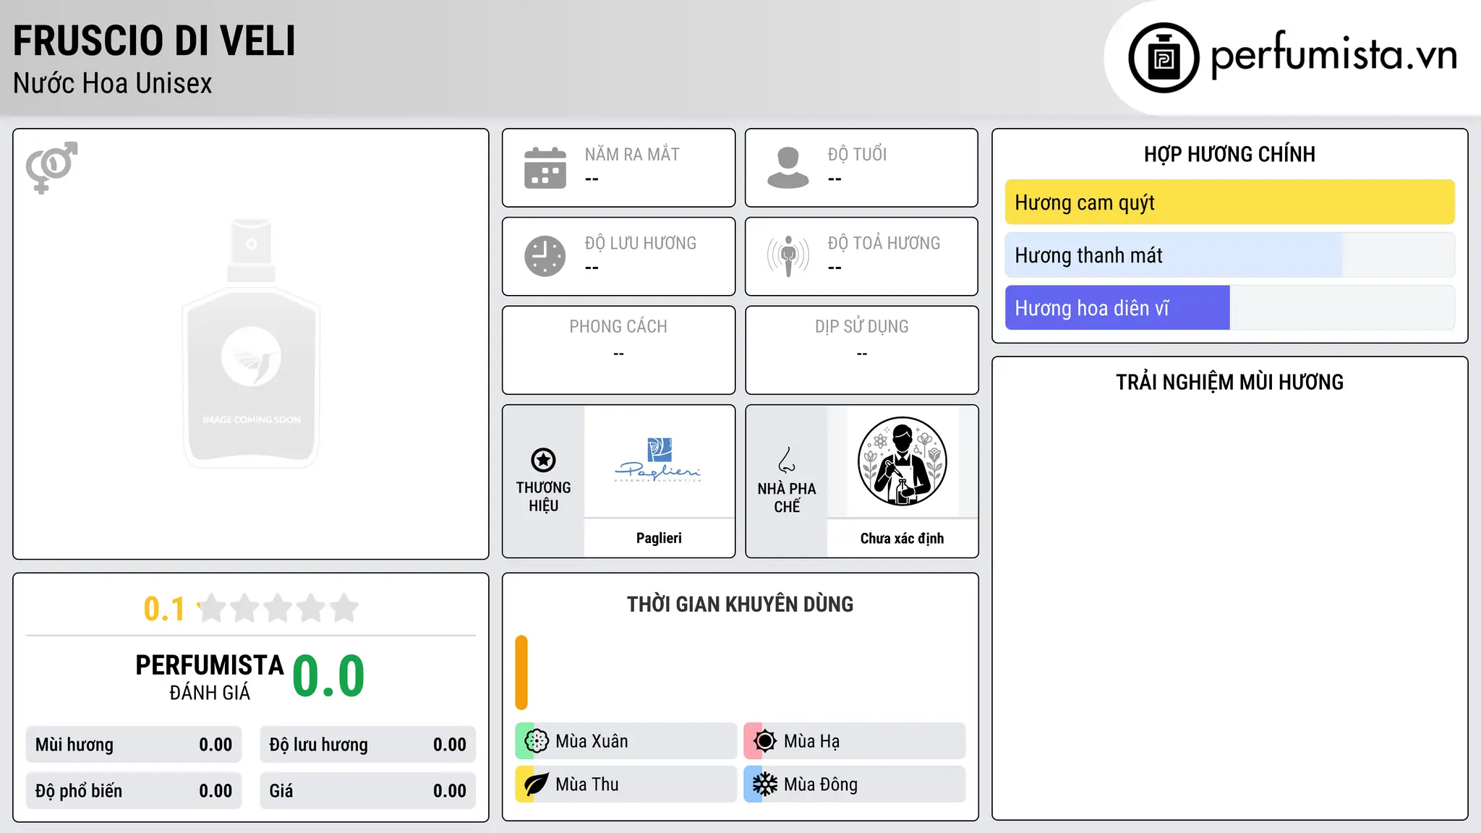Click the sun icon for Mùa Hạ
The height and width of the screenshot is (833, 1481).
pos(765,740)
